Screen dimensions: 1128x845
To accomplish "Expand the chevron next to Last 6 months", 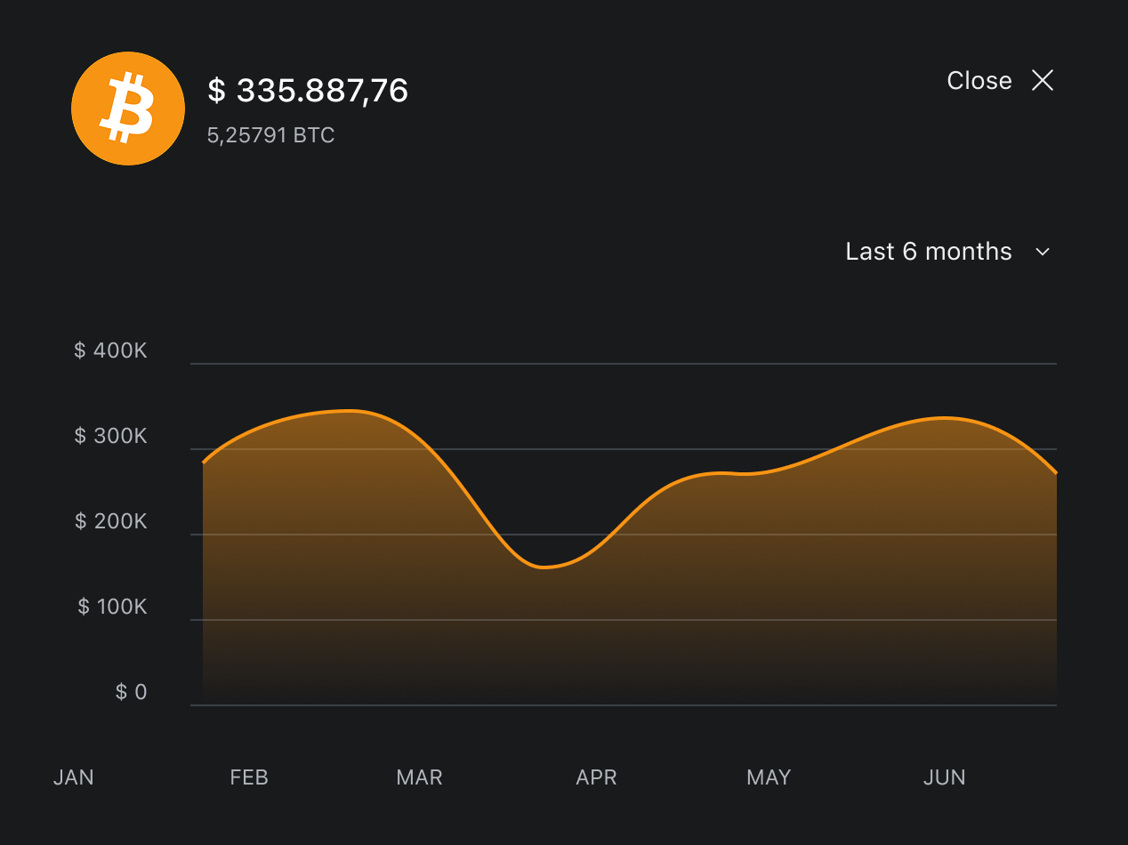I will coord(1043,253).
